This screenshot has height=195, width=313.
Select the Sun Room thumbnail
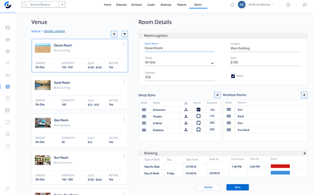(x=43, y=160)
